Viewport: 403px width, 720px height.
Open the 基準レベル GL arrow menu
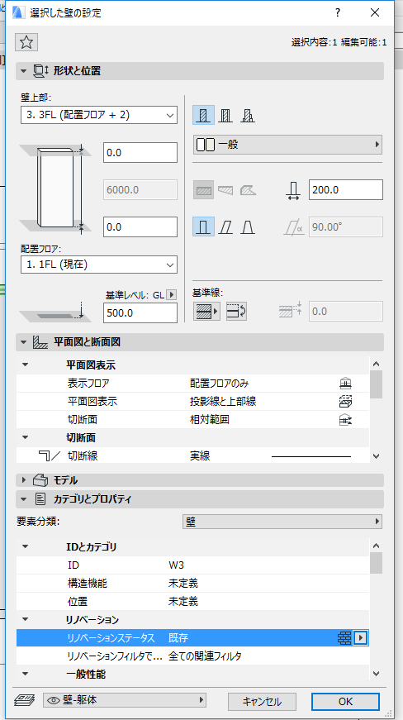[172, 295]
